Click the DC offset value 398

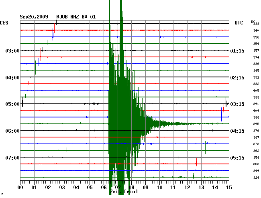point(256,117)
